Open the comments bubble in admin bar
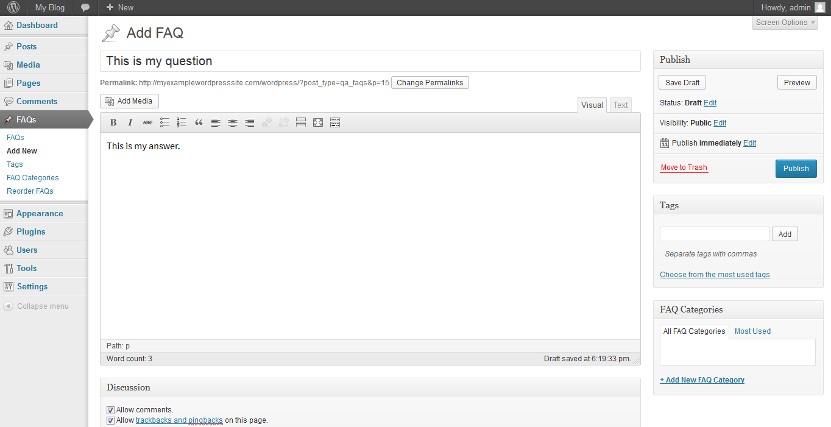 (x=85, y=7)
